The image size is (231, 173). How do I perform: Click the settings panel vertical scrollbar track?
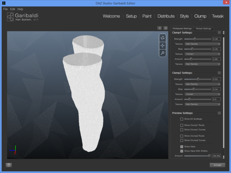(x=224, y=94)
